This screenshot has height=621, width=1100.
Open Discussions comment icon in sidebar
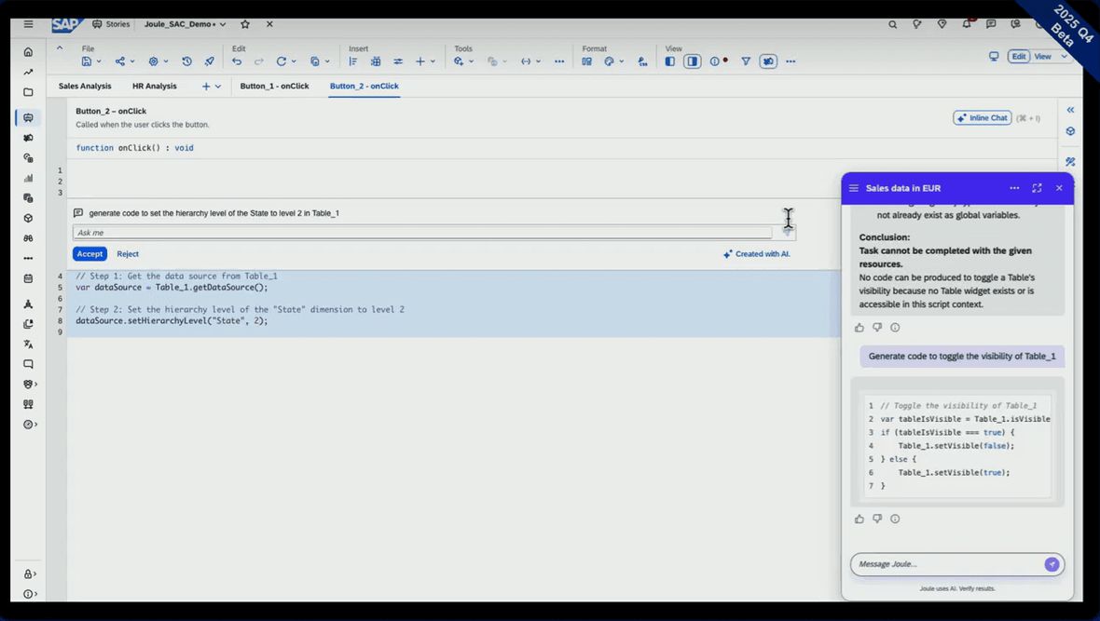pyautogui.click(x=28, y=364)
